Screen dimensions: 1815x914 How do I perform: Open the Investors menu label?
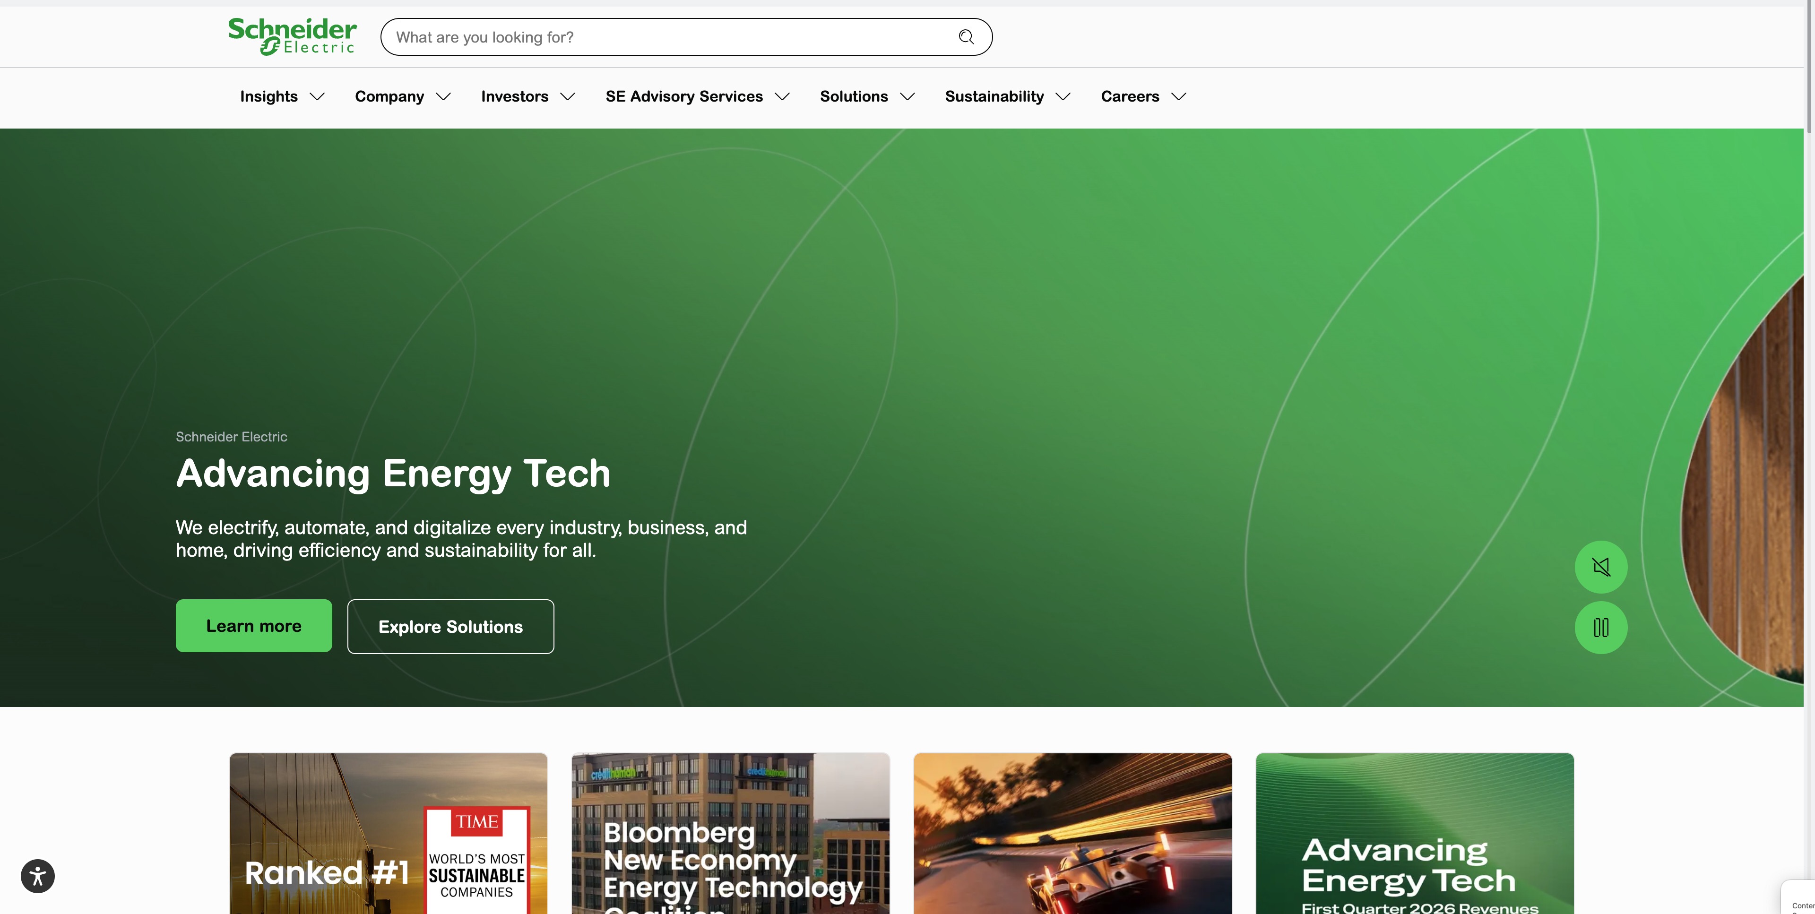[515, 96]
